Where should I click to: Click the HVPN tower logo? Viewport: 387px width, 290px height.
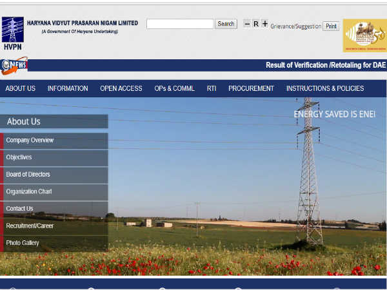(x=12, y=33)
